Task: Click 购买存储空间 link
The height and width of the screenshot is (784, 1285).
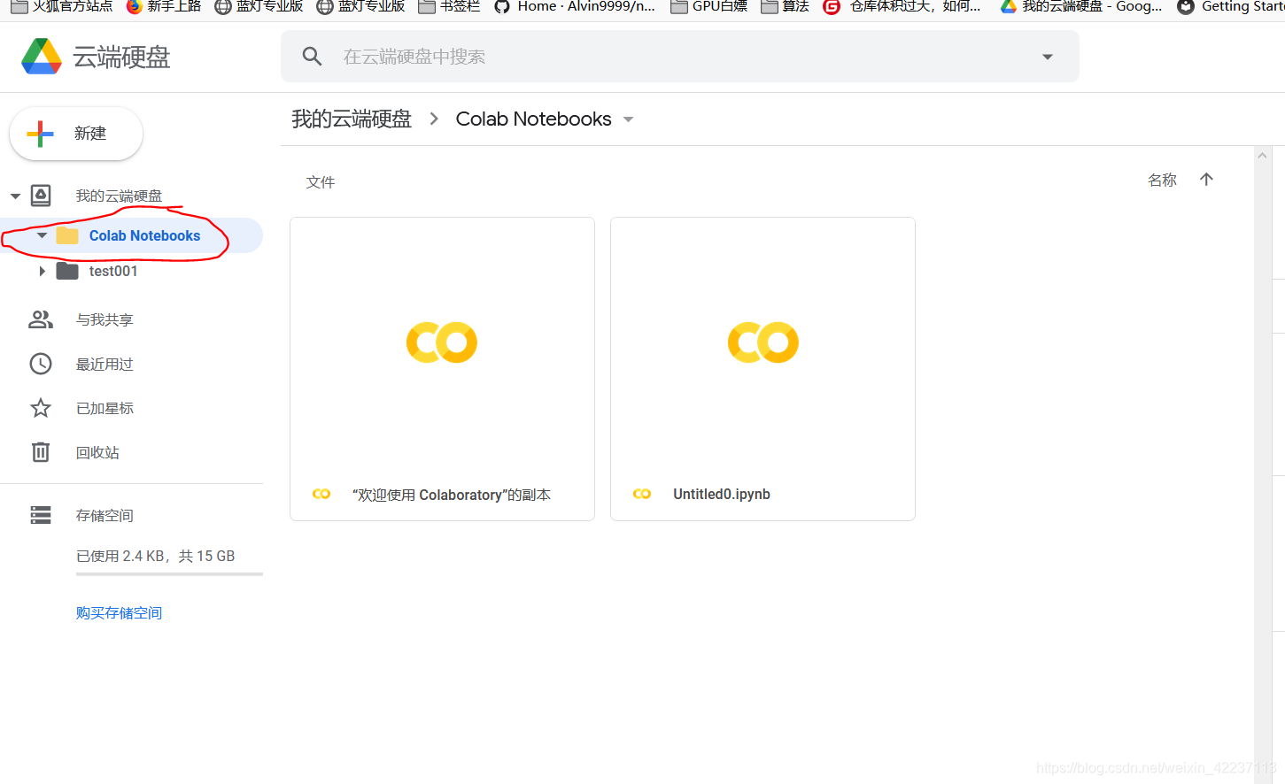Action: [x=119, y=612]
